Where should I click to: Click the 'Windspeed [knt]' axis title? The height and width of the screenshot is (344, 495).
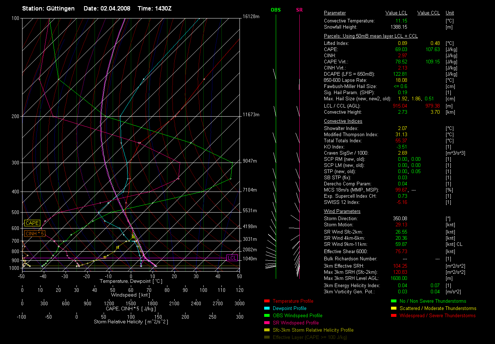coord(130,295)
